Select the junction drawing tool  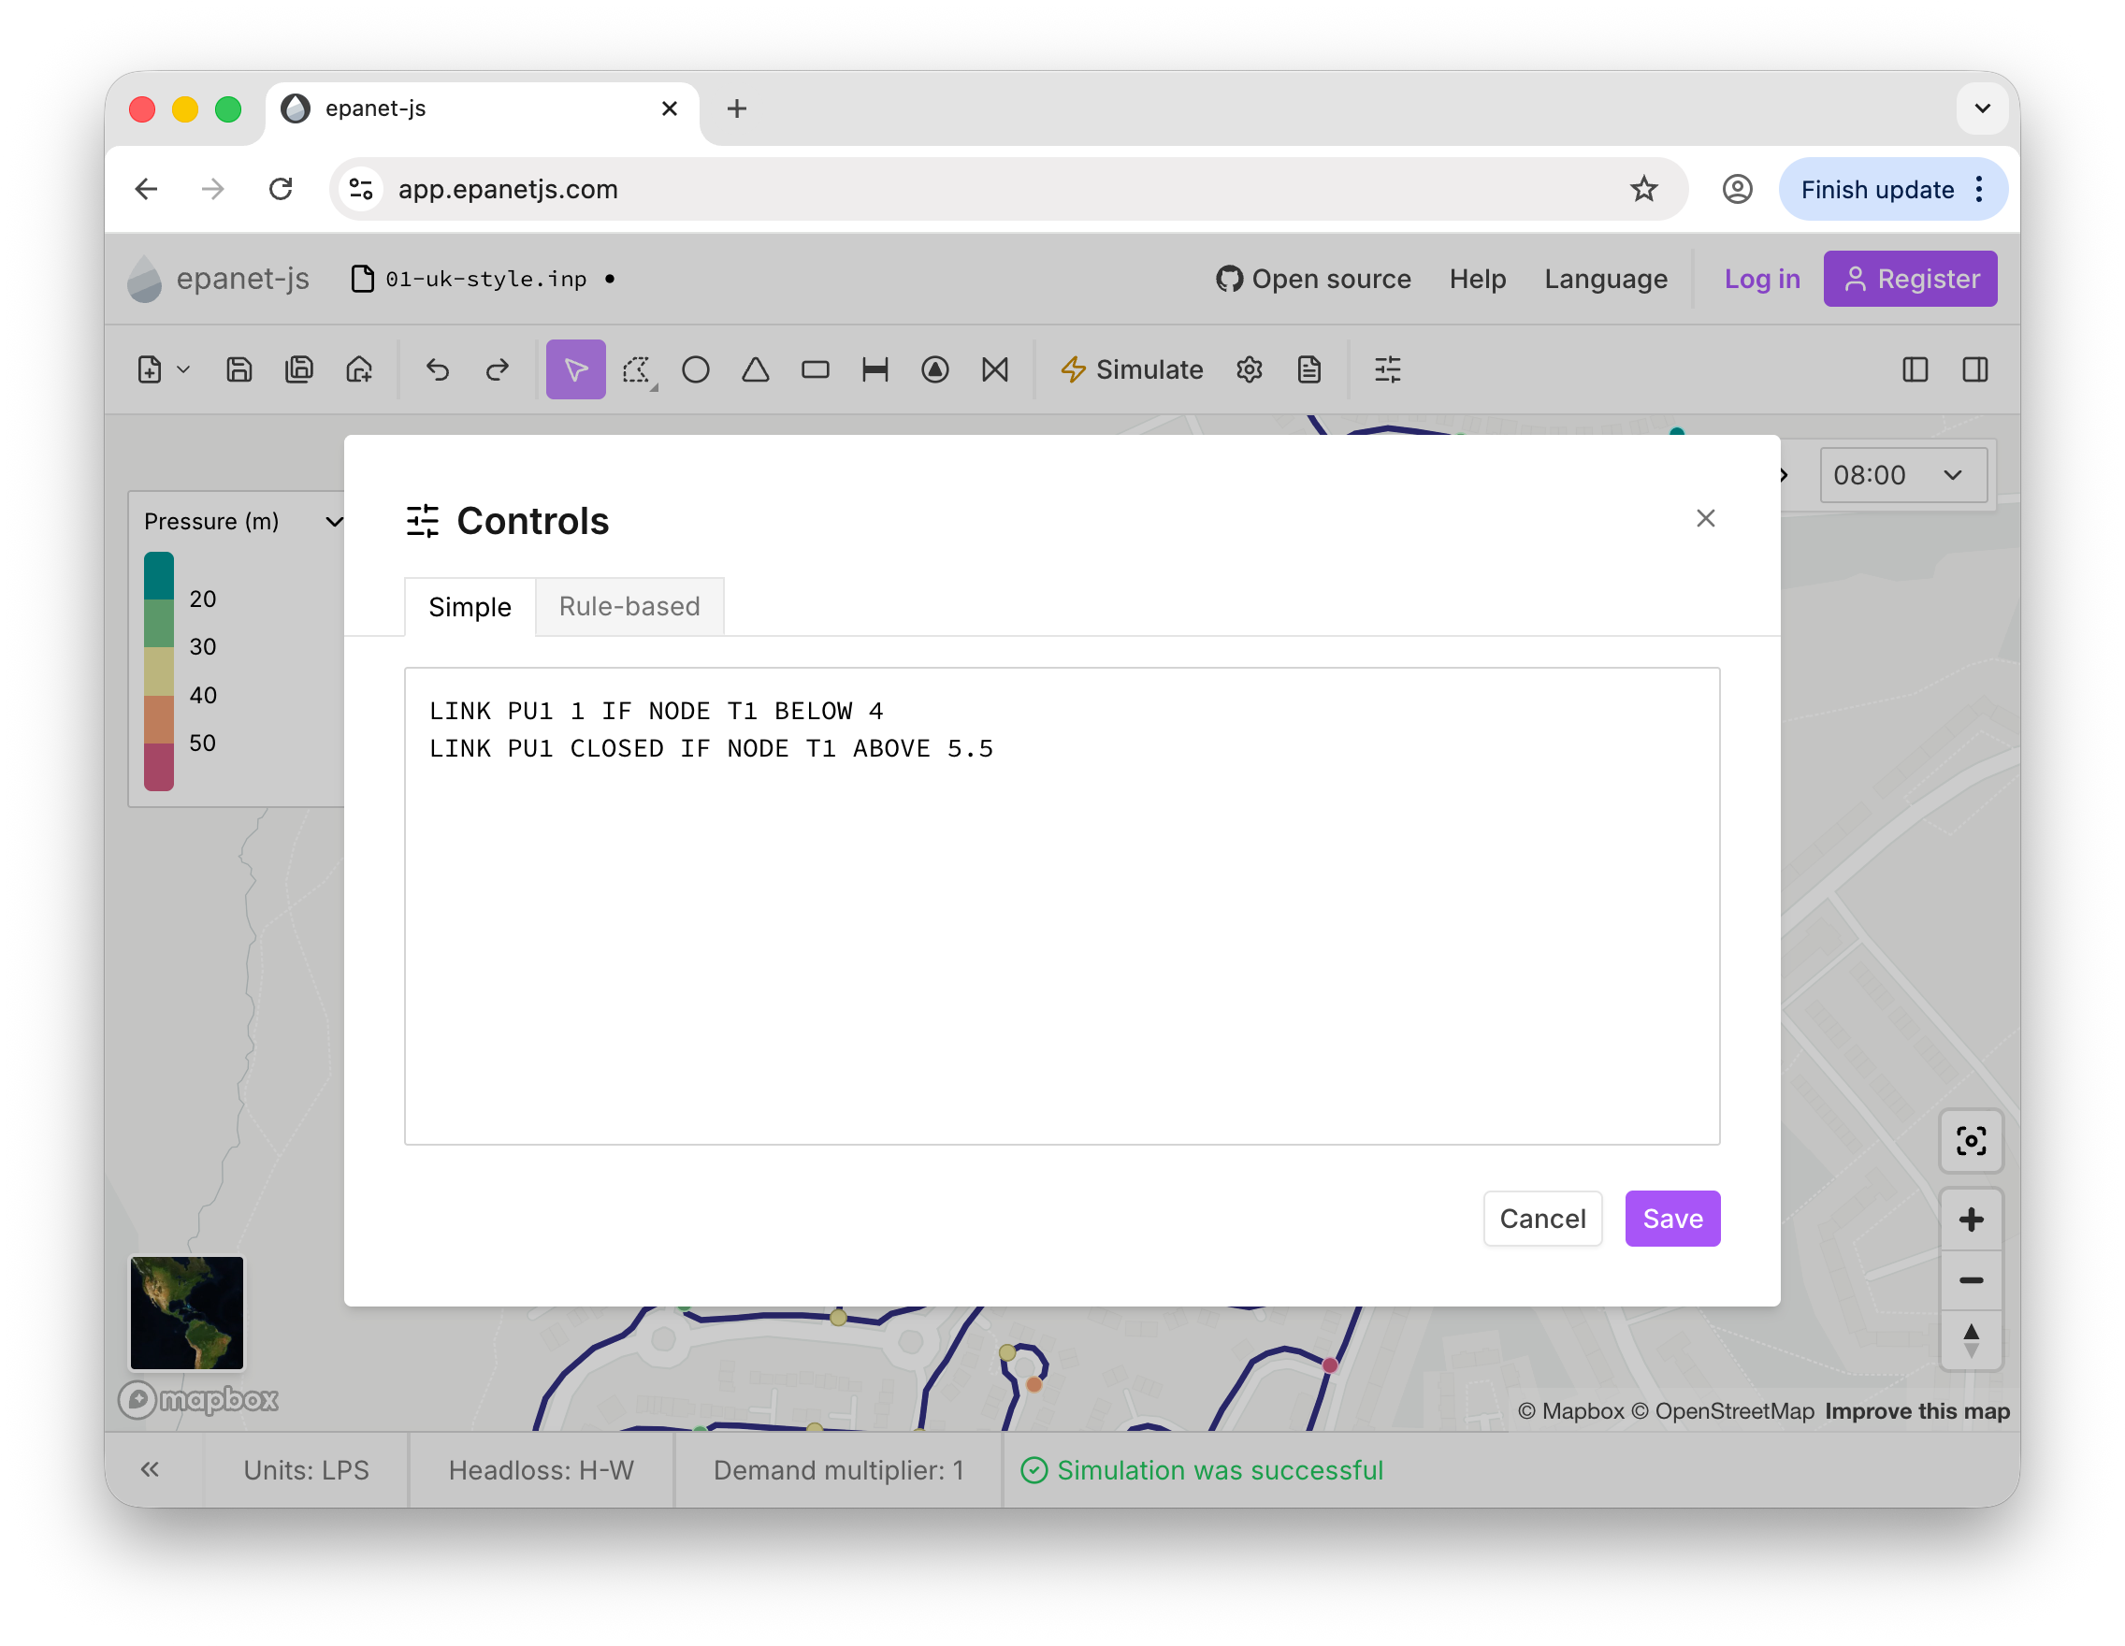[696, 369]
